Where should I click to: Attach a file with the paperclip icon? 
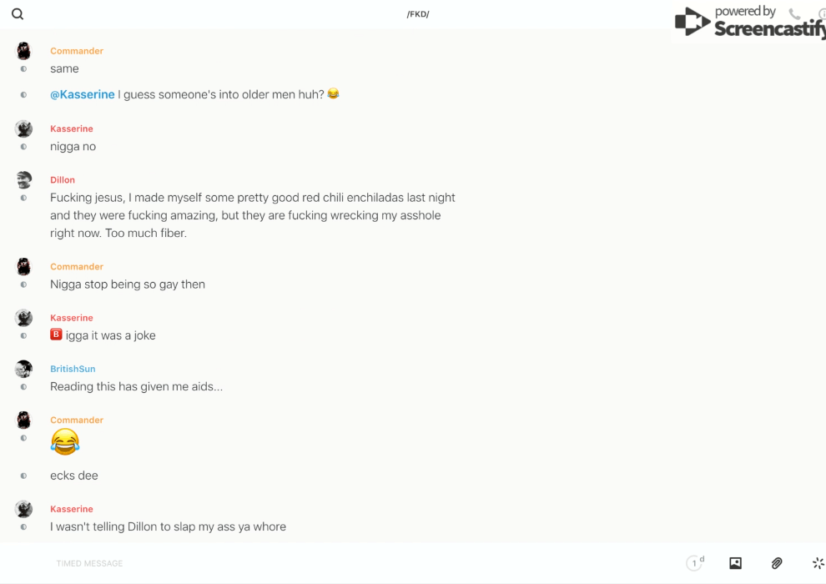[777, 563]
